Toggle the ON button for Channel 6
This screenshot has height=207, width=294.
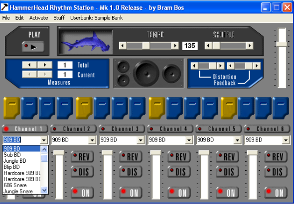point(276,193)
